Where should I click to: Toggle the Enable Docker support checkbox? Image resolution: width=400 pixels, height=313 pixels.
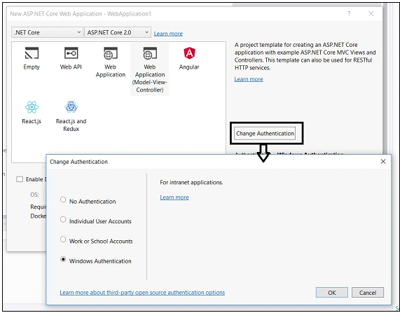pos(20,179)
